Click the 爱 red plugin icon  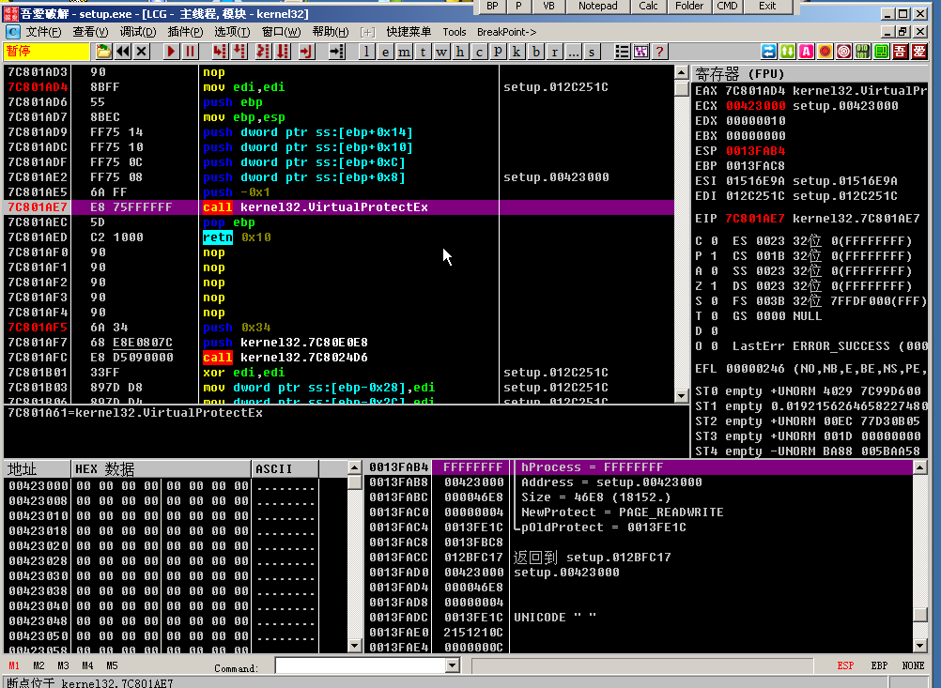click(918, 52)
